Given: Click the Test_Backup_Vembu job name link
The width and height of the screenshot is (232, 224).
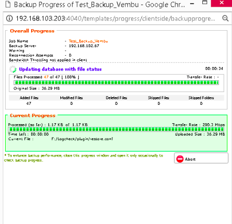Looking at the screenshot, I should pos(88,41).
